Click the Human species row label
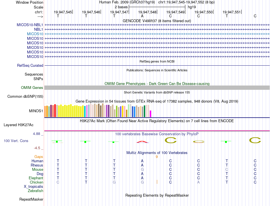 tap(37, 161)
